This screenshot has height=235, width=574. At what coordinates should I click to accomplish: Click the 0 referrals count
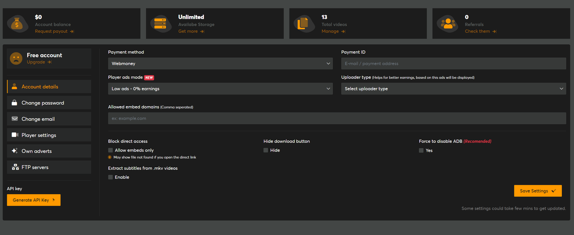coord(467,17)
